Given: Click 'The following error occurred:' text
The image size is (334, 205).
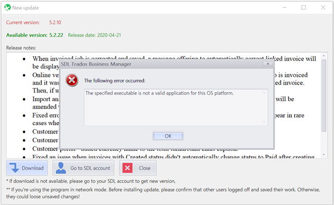Looking at the screenshot, I should [x=115, y=81].
